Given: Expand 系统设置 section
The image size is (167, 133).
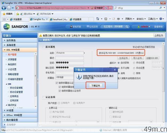Looking at the screenshot, I should (20, 45).
